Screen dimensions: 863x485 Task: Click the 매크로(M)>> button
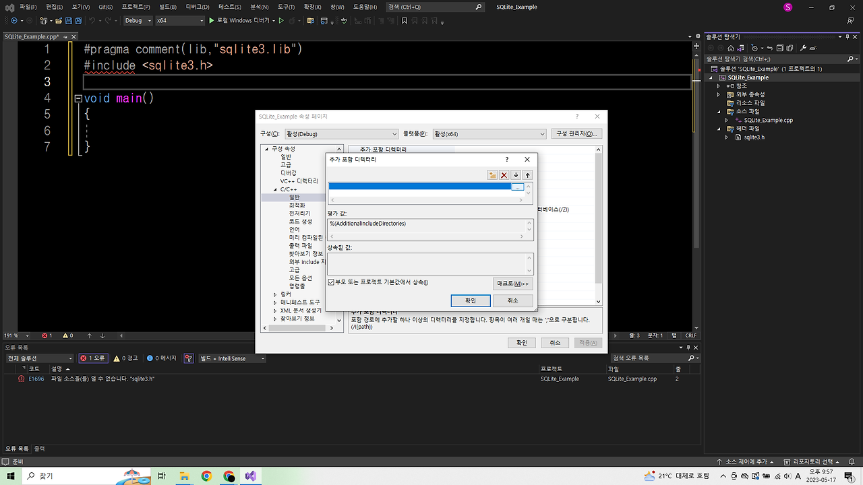(x=512, y=284)
